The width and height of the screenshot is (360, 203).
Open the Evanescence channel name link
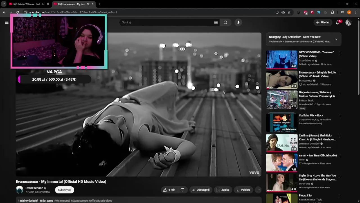34,188
